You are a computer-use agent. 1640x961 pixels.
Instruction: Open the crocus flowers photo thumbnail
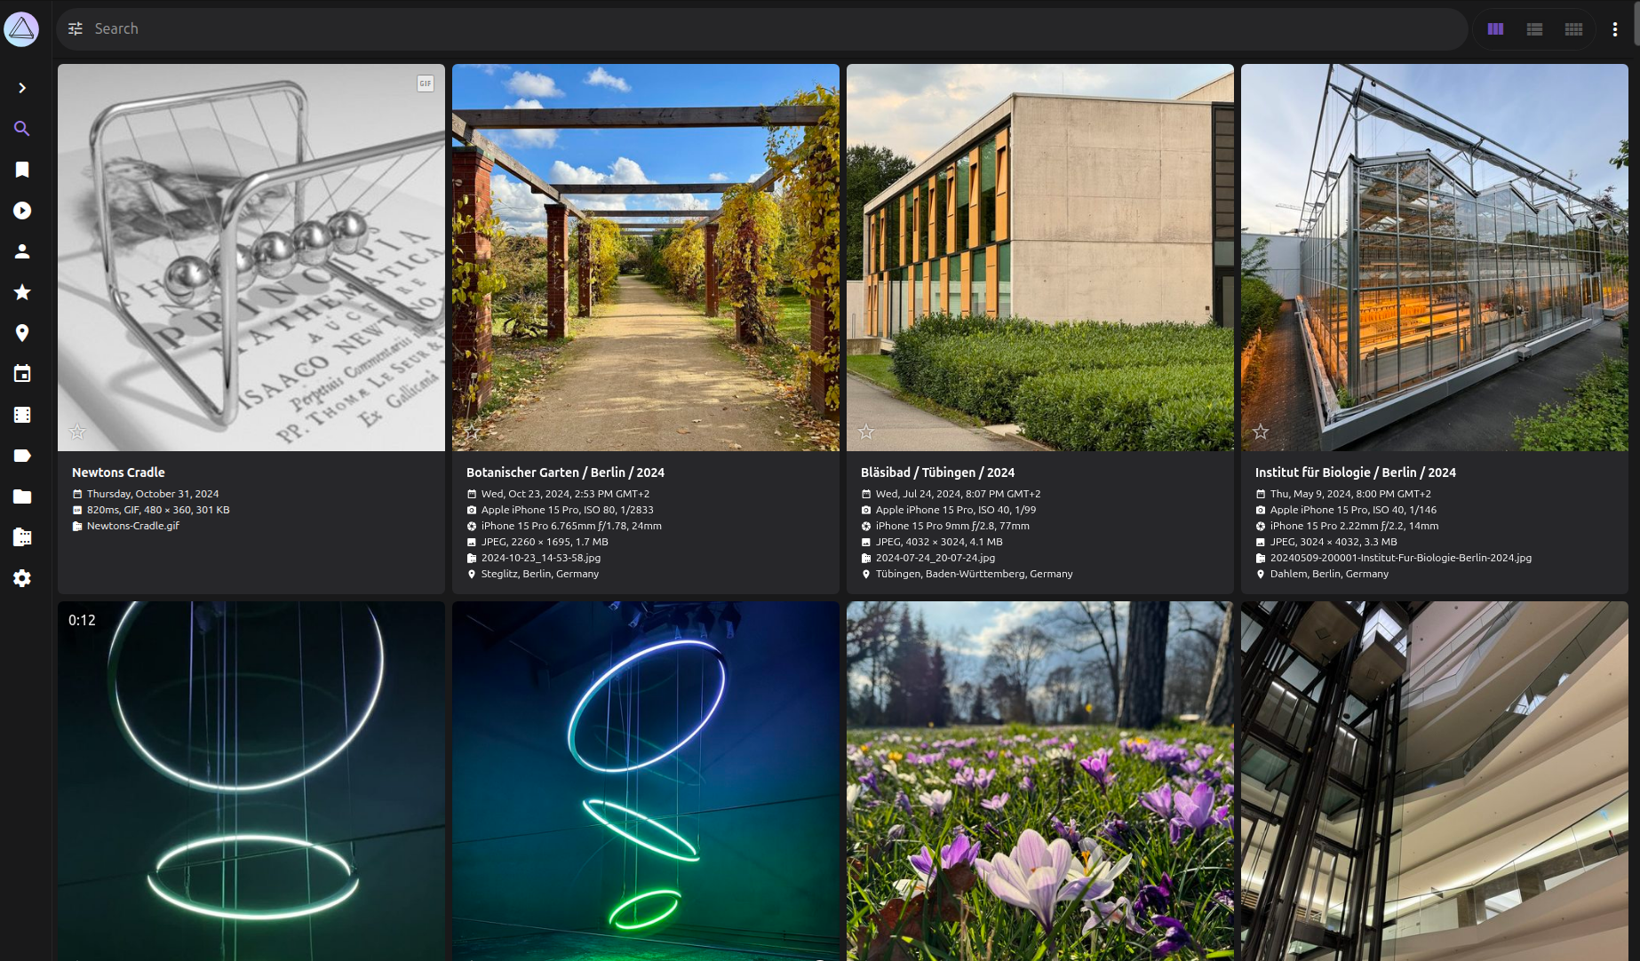click(x=1040, y=782)
